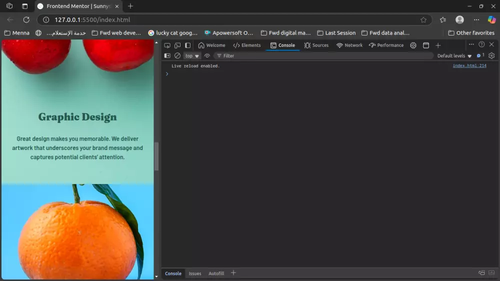This screenshot has width=500, height=281.
Task: Click the Live reload enabled message
Action: tap(195, 66)
